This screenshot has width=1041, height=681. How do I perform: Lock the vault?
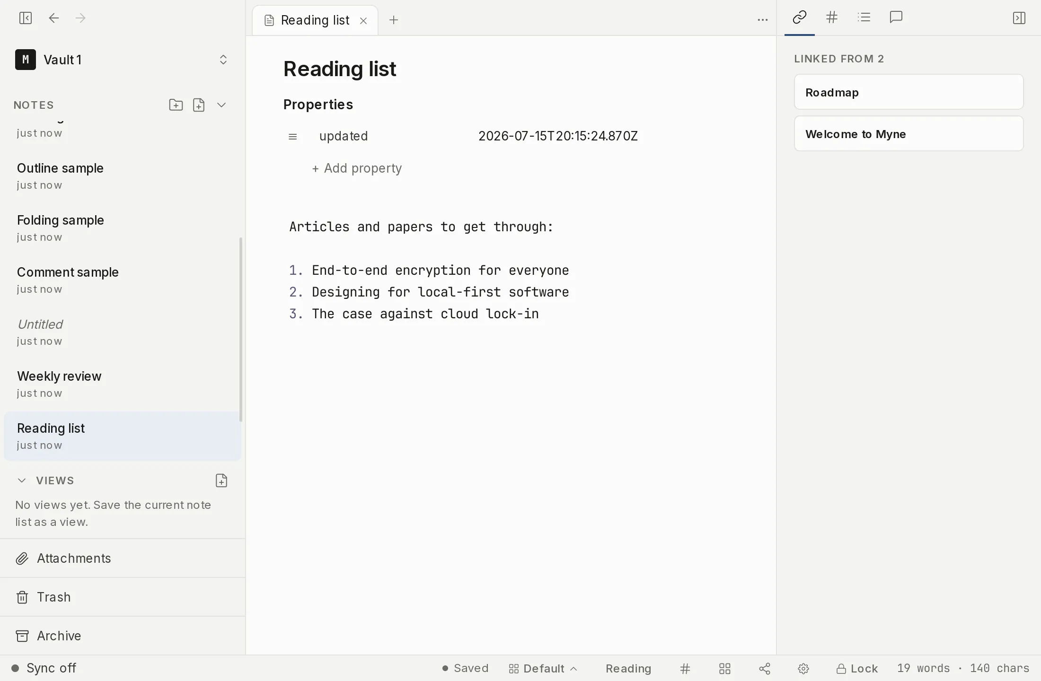point(857,669)
